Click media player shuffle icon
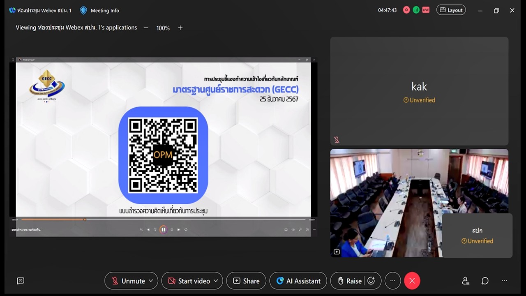 (141, 230)
